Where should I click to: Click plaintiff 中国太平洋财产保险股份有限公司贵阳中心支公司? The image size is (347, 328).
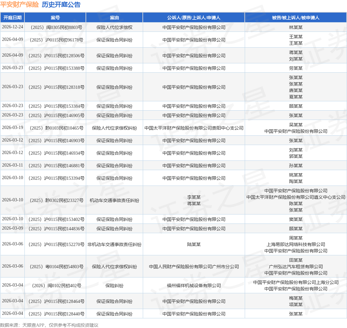click(x=194, y=128)
